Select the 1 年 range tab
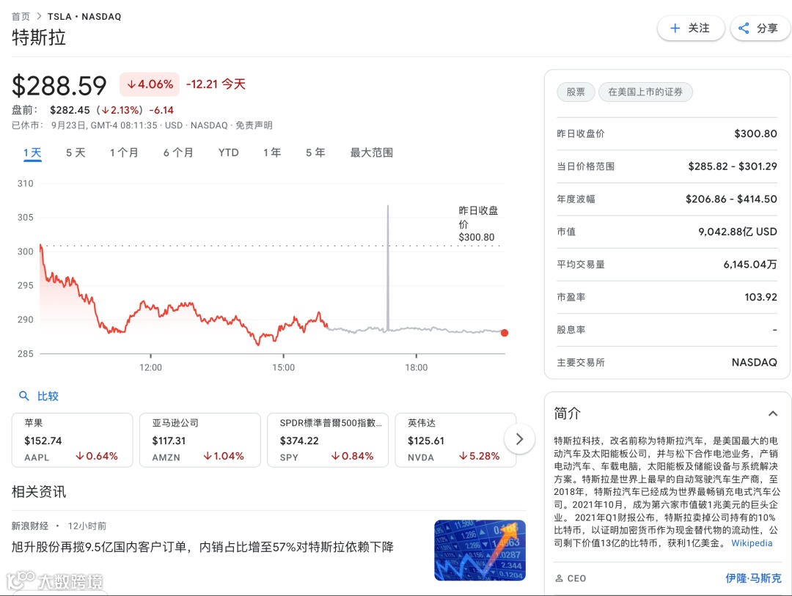Image resolution: width=792 pixels, height=596 pixels. pos(272,153)
